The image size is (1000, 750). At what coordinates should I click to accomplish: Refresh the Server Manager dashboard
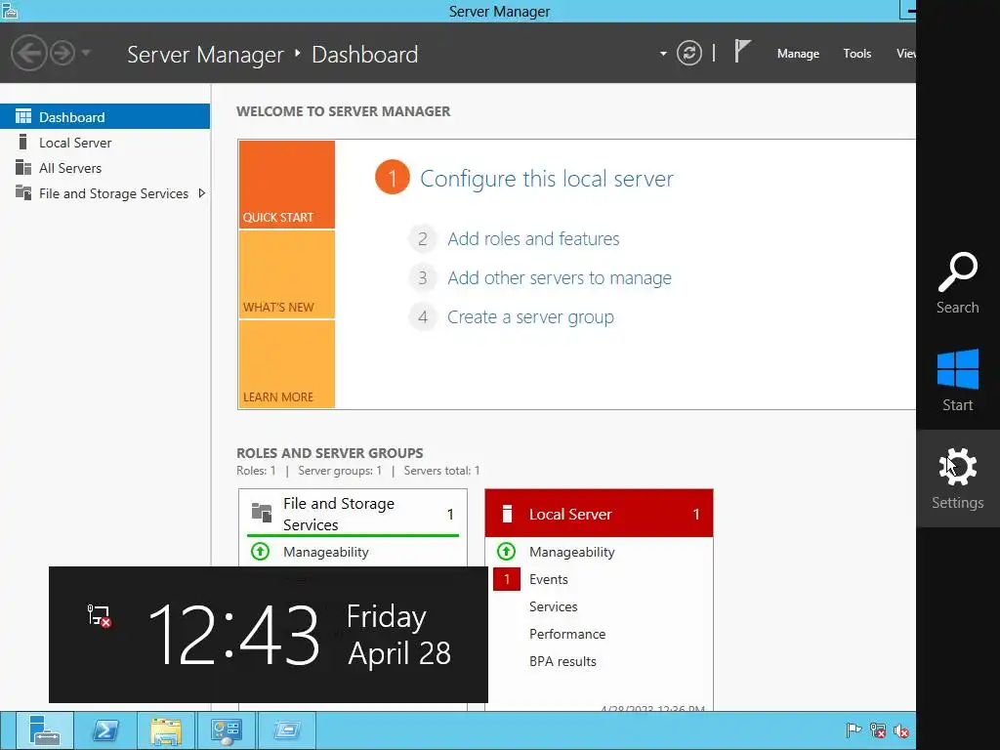688,53
